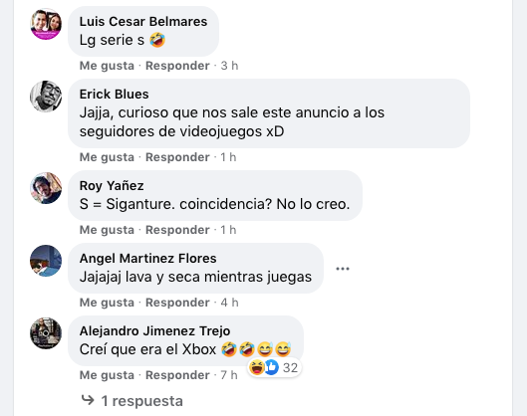The image size is (527, 416).
Task: View reactions on Alejandro's Xbox comment
Action: [274, 367]
